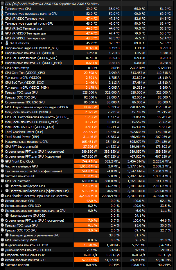Click clock icon of Частота памяти GPU

click(2, 176)
